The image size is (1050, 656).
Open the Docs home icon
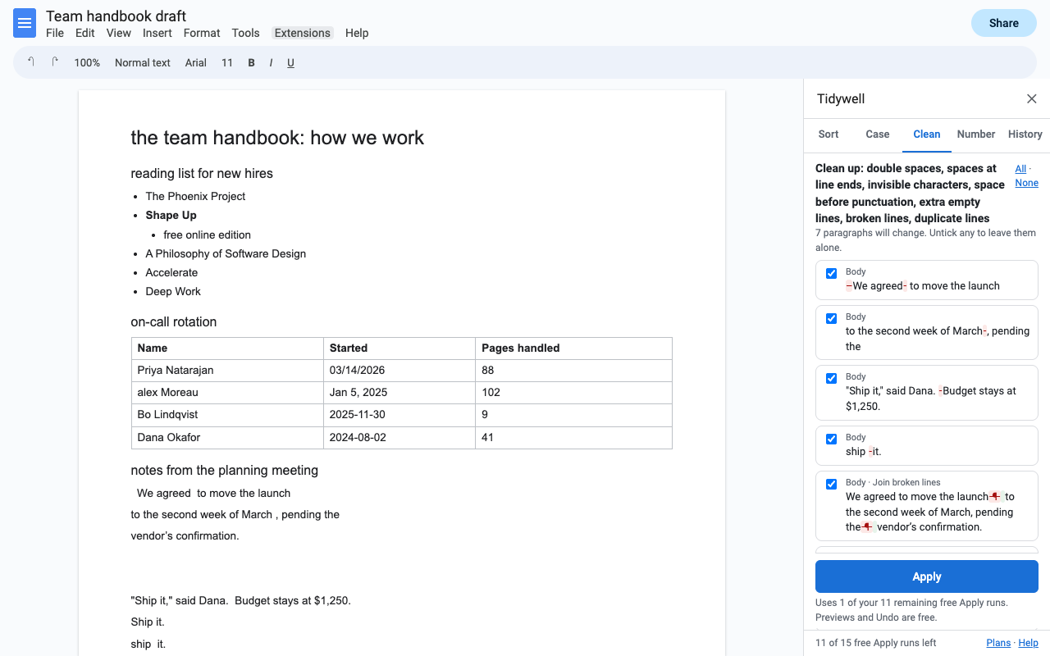click(x=25, y=23)
